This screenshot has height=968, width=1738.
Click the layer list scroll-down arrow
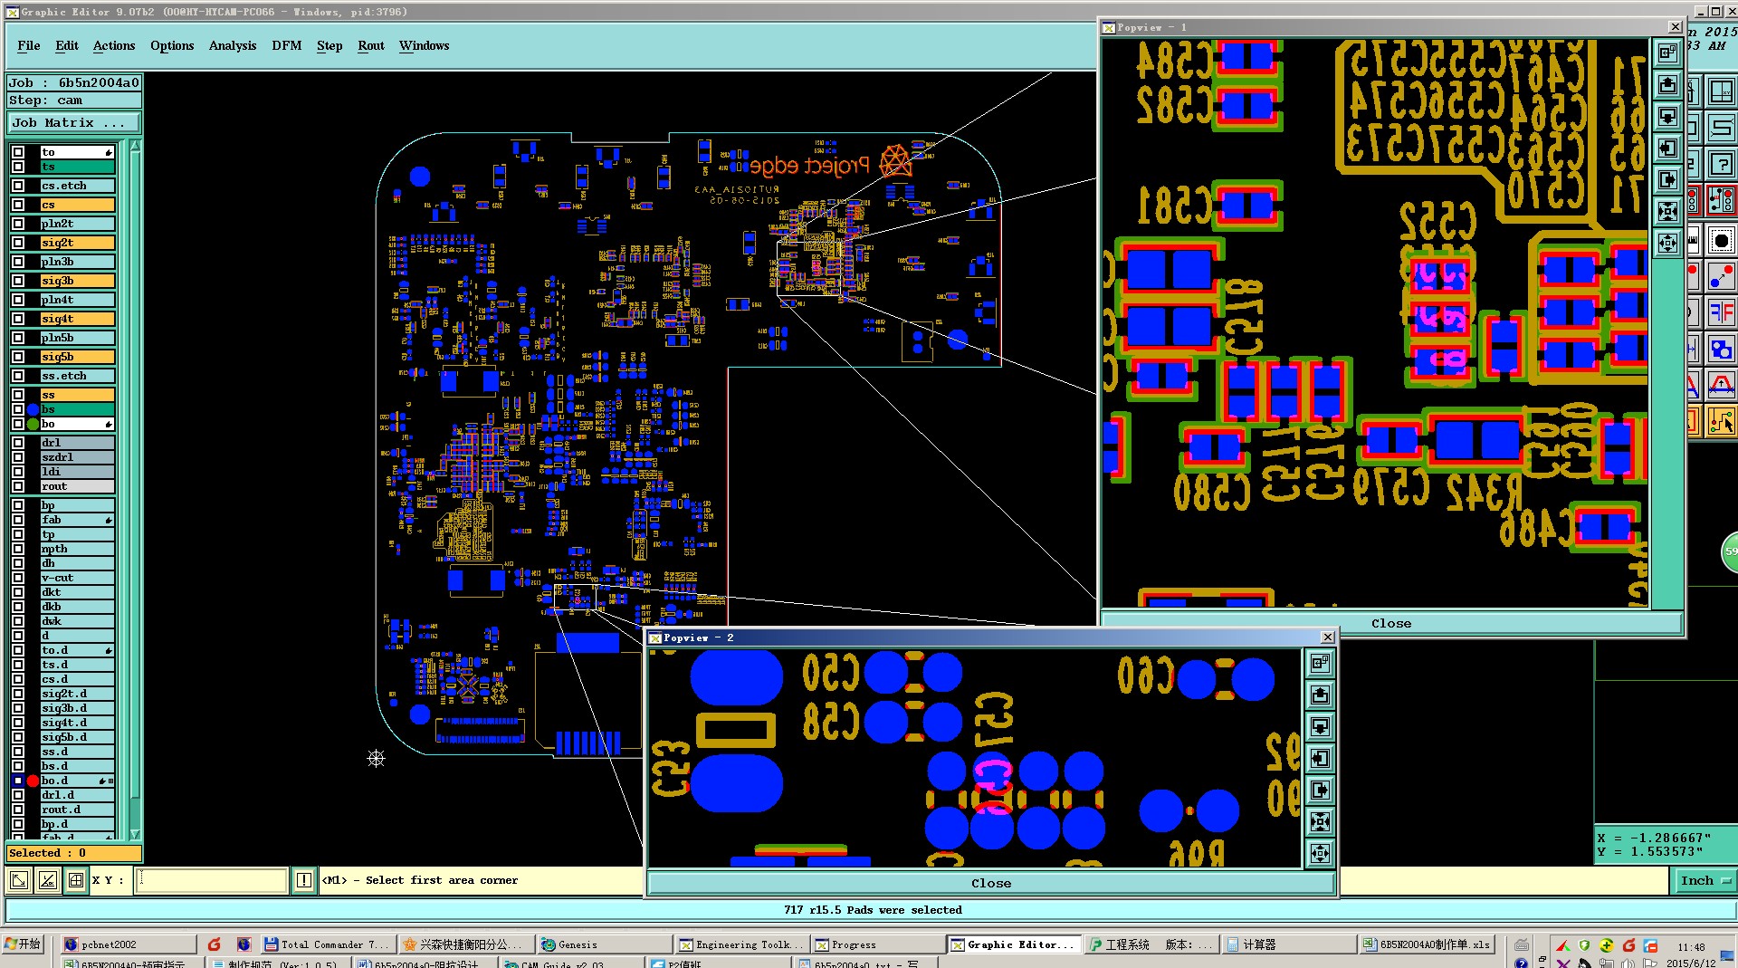point(135,834)
